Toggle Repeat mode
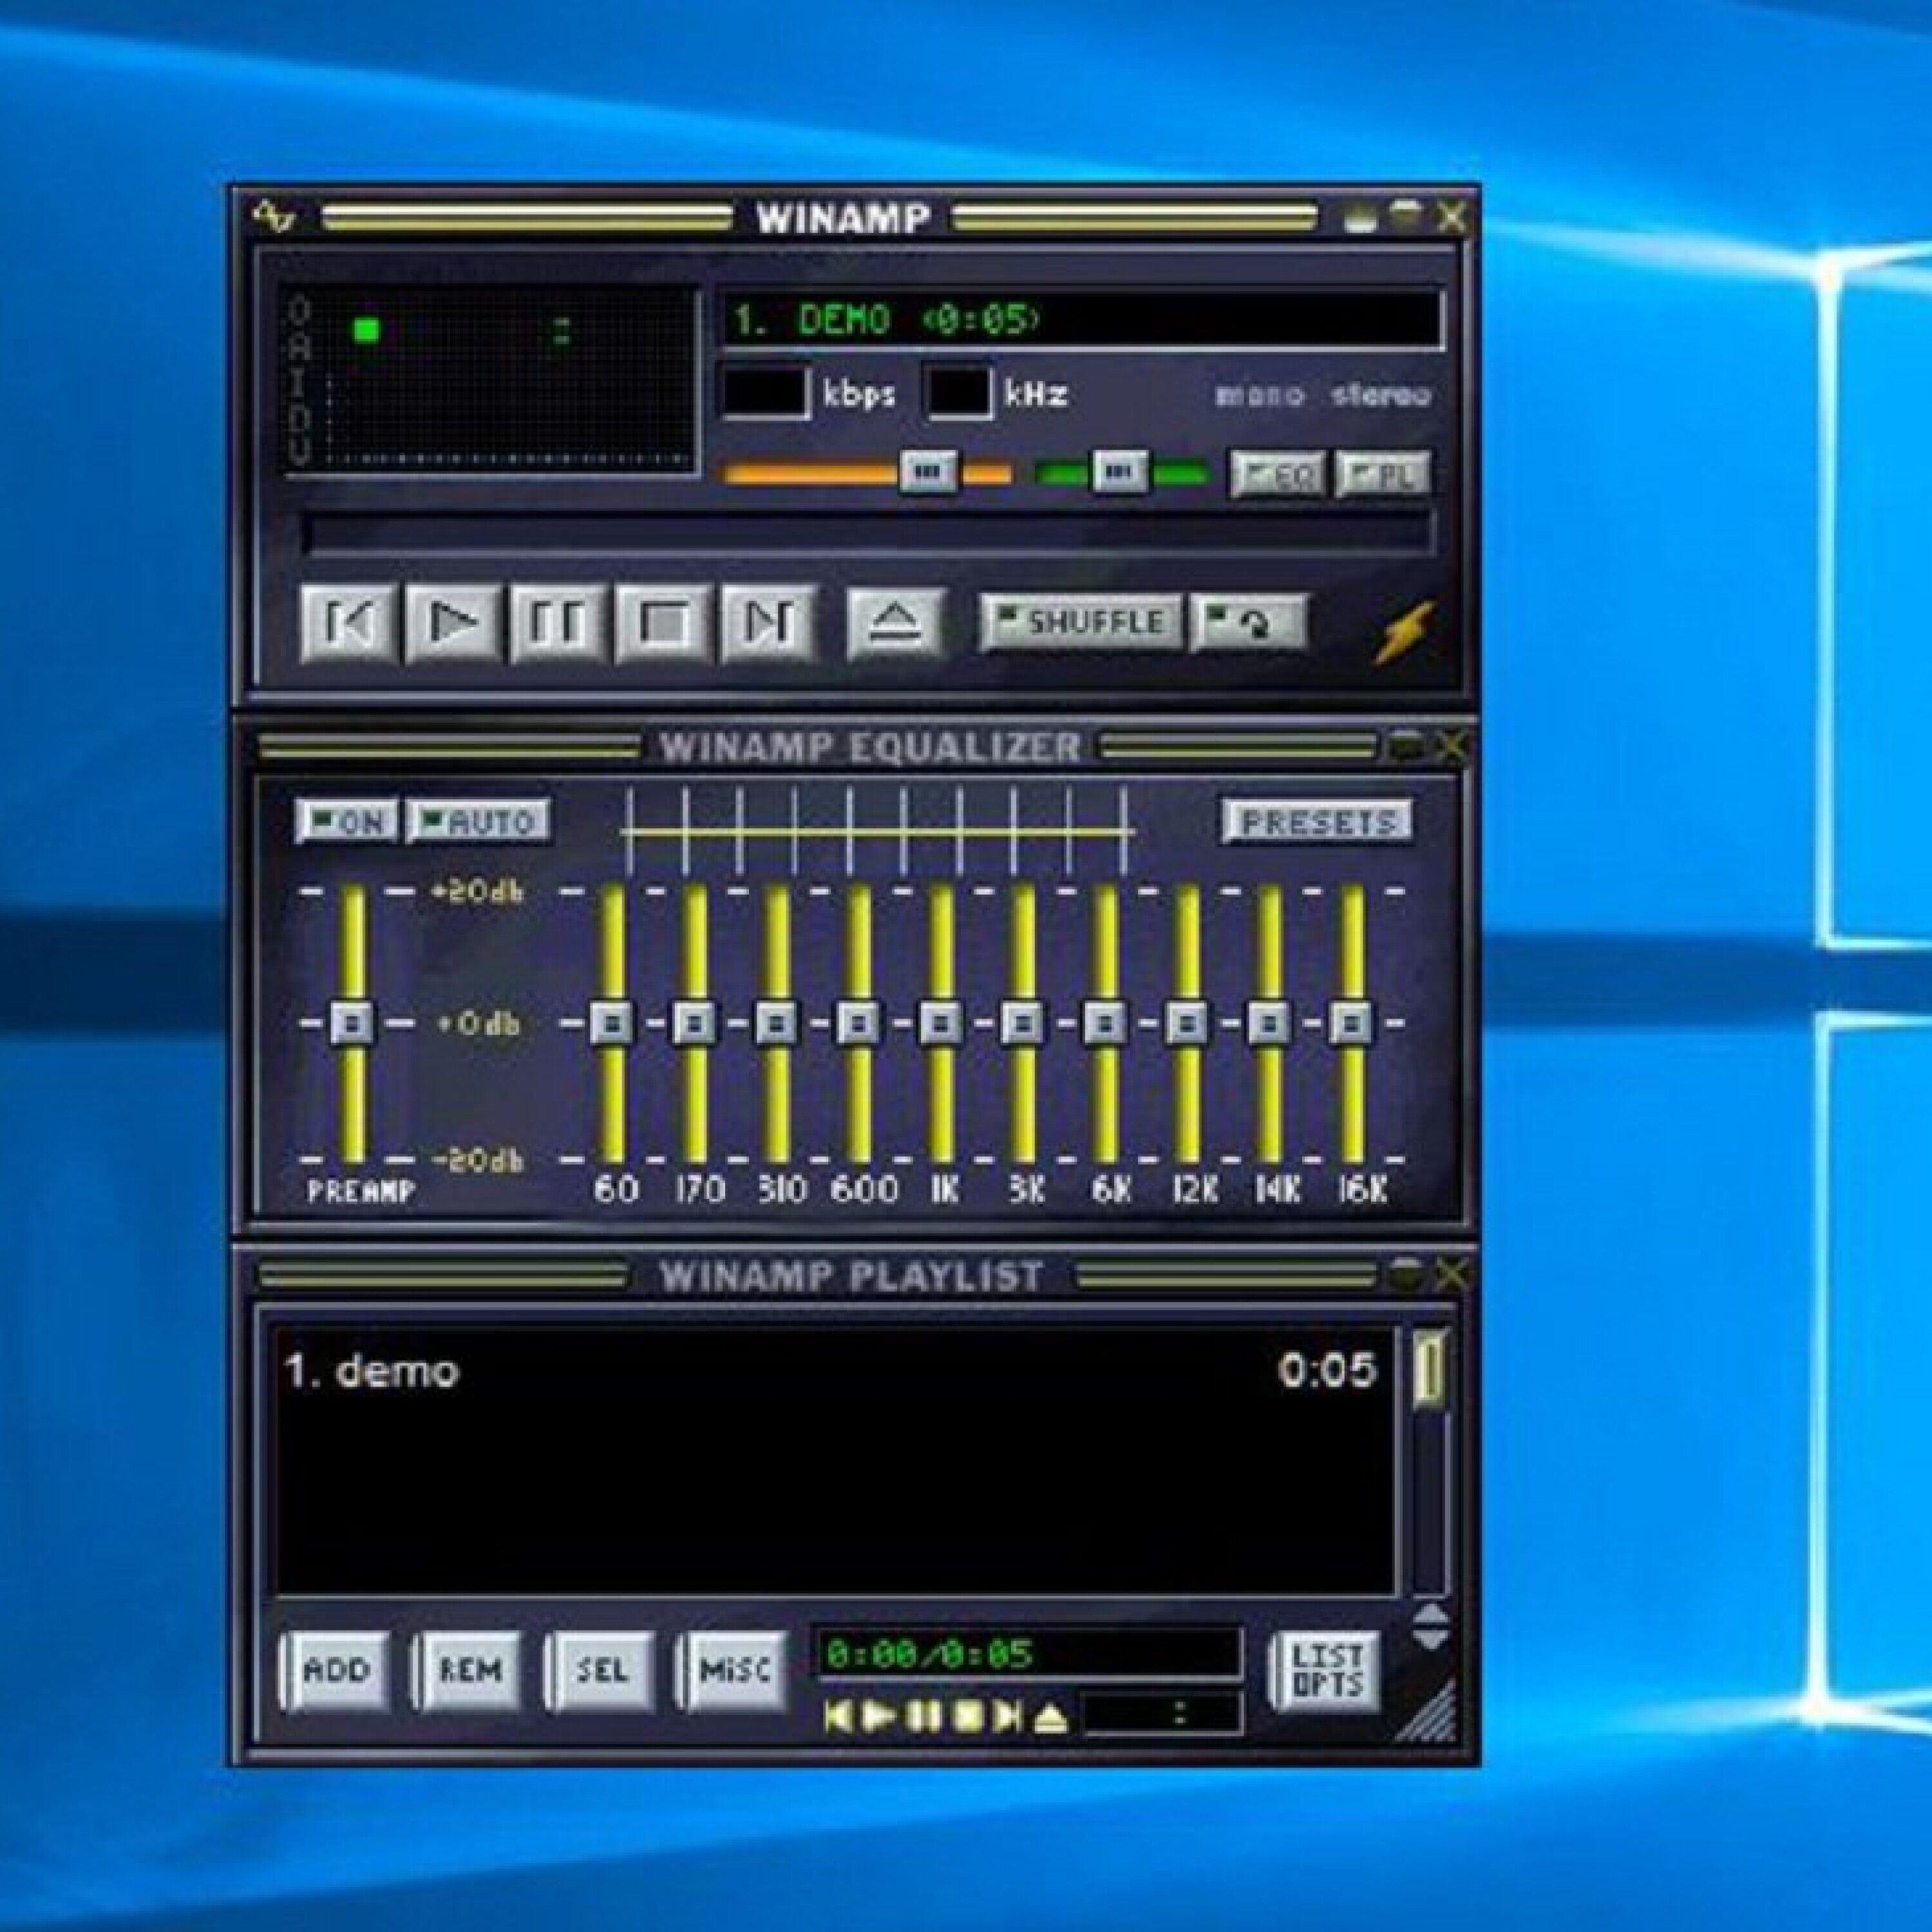The image size is (1932, 1932). pyautogui.click(x=1248, y=623)
